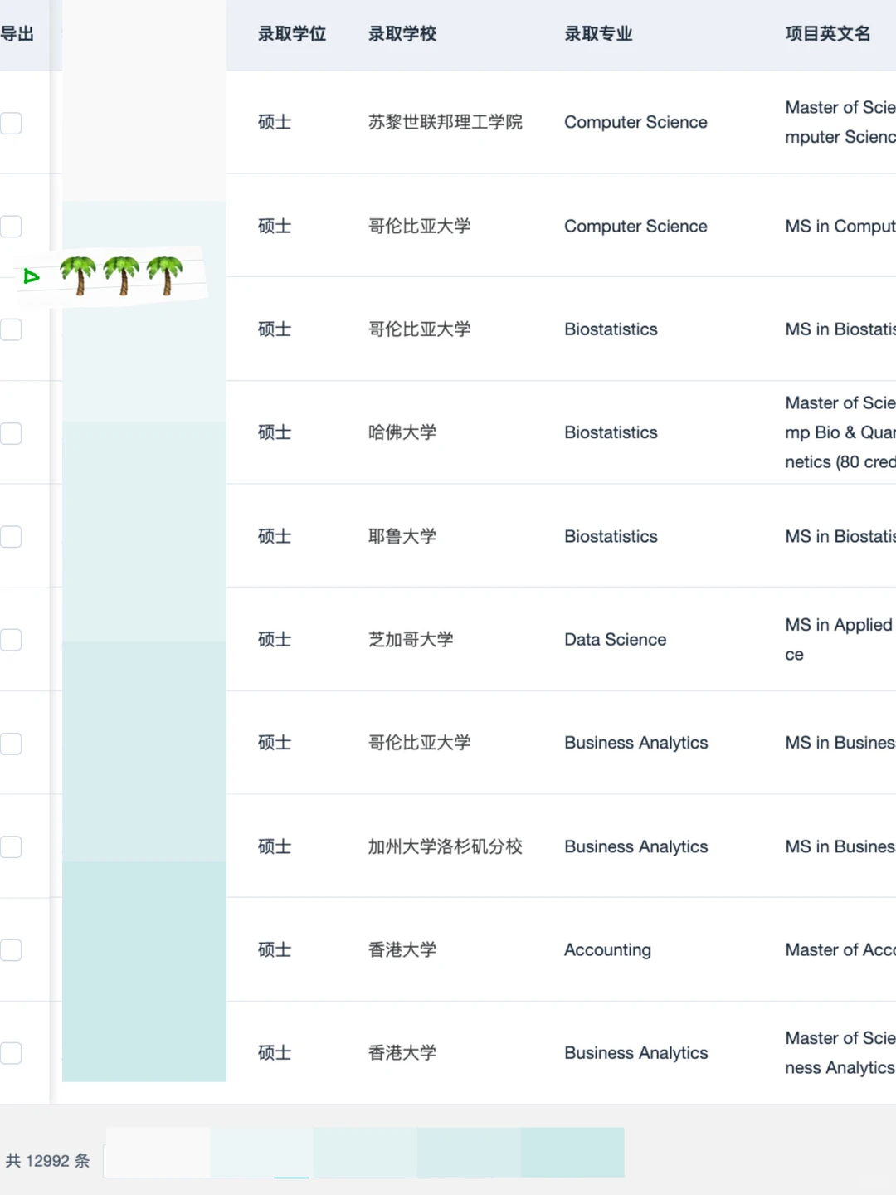This screenshot has height=1195, width=896.
Task: Click the MS in Applied program name
Action: [x=840, y=639]
